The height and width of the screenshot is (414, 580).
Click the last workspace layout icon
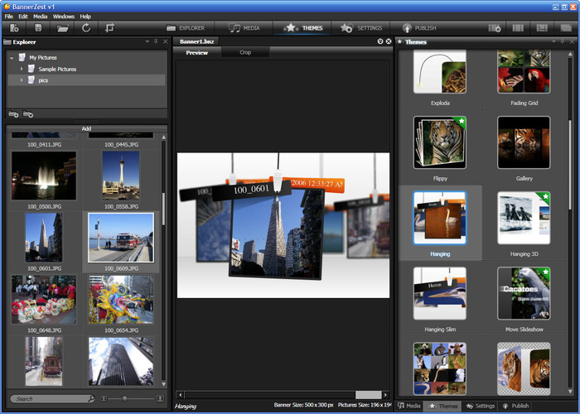pos(566,28)
